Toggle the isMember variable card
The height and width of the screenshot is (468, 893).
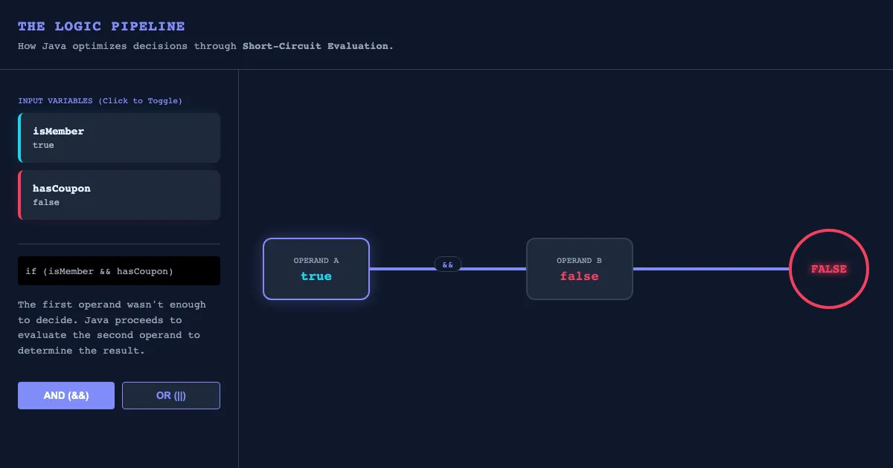tap(119, 137)
